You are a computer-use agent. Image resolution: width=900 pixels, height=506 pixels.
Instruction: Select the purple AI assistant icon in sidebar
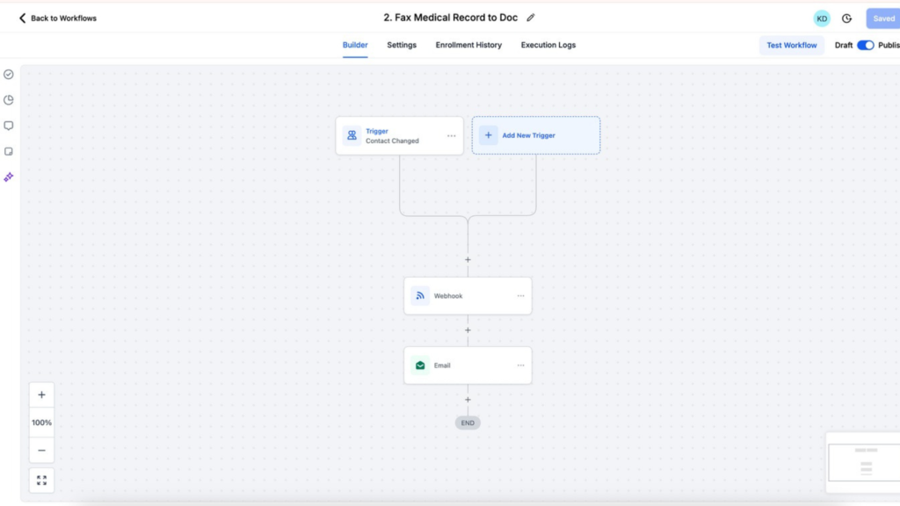point(9,177)
